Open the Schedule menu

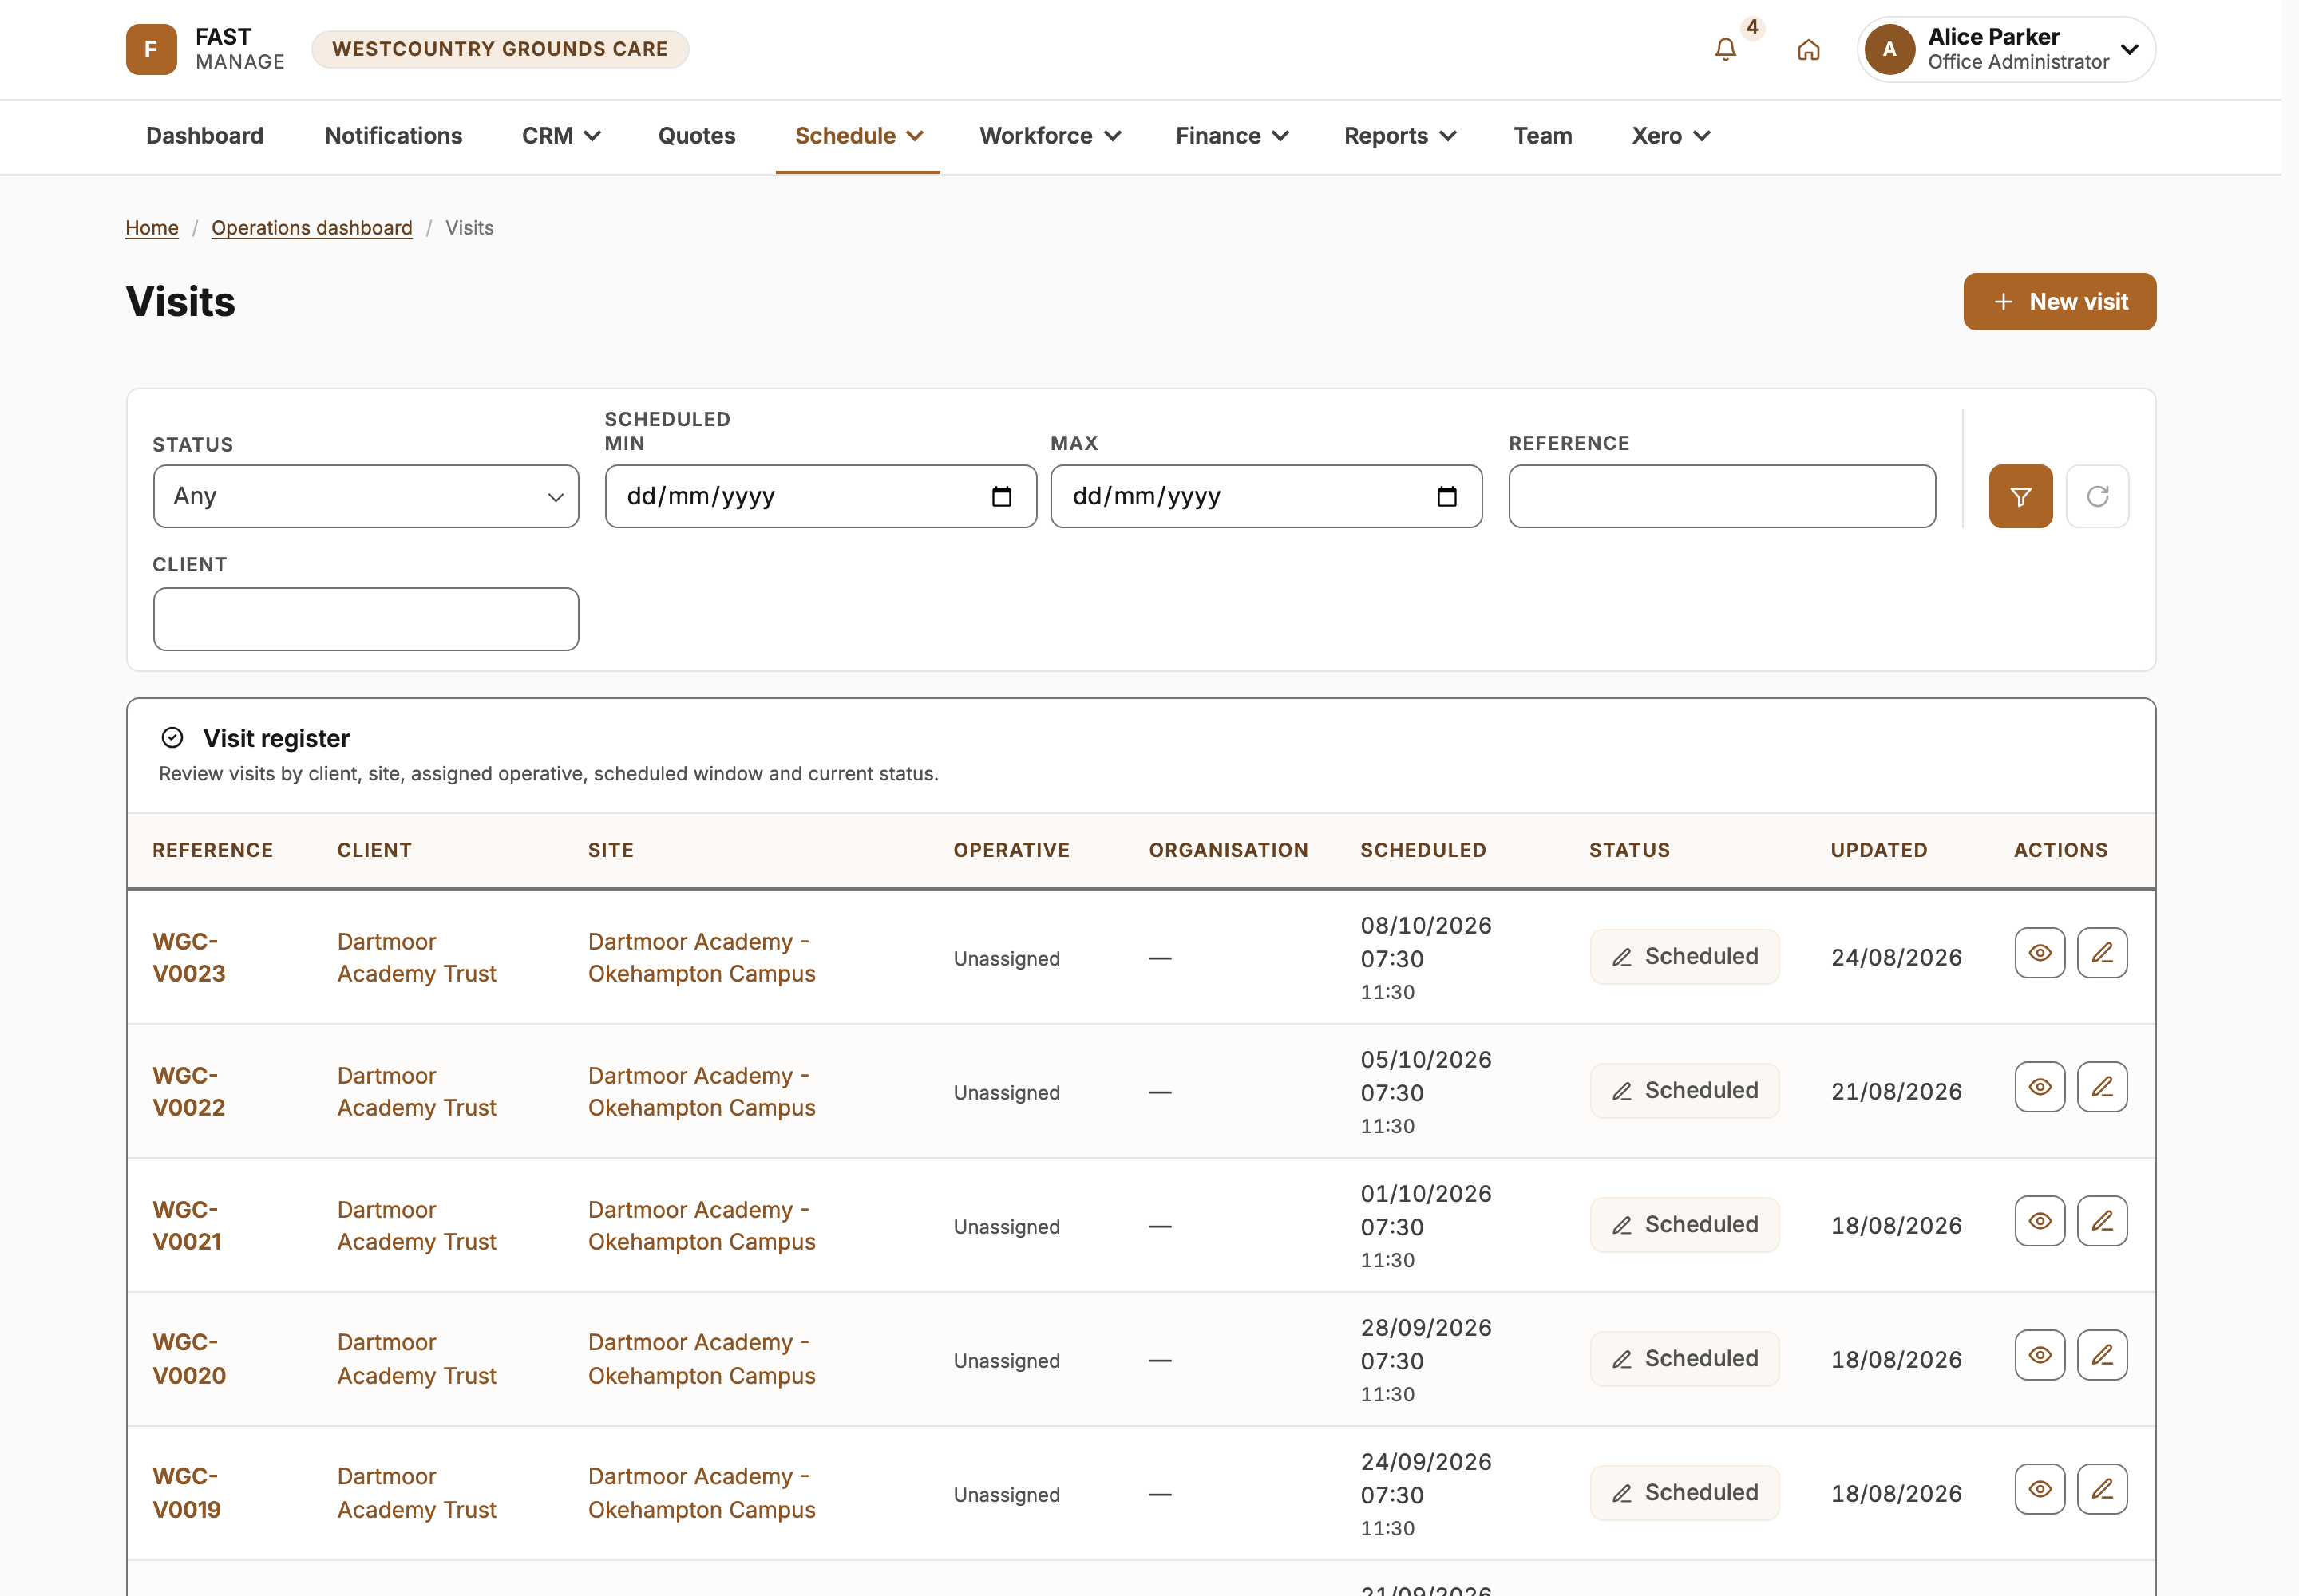[x=857, y=136]
